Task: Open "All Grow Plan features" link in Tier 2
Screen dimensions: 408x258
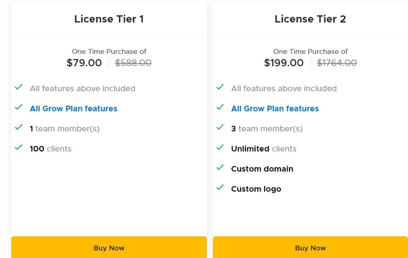Action: coord(275,109)
